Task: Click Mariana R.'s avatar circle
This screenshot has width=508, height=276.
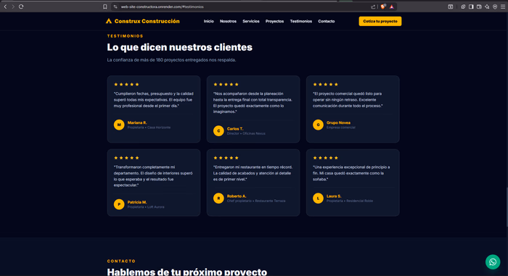Action: coord(119,125)
